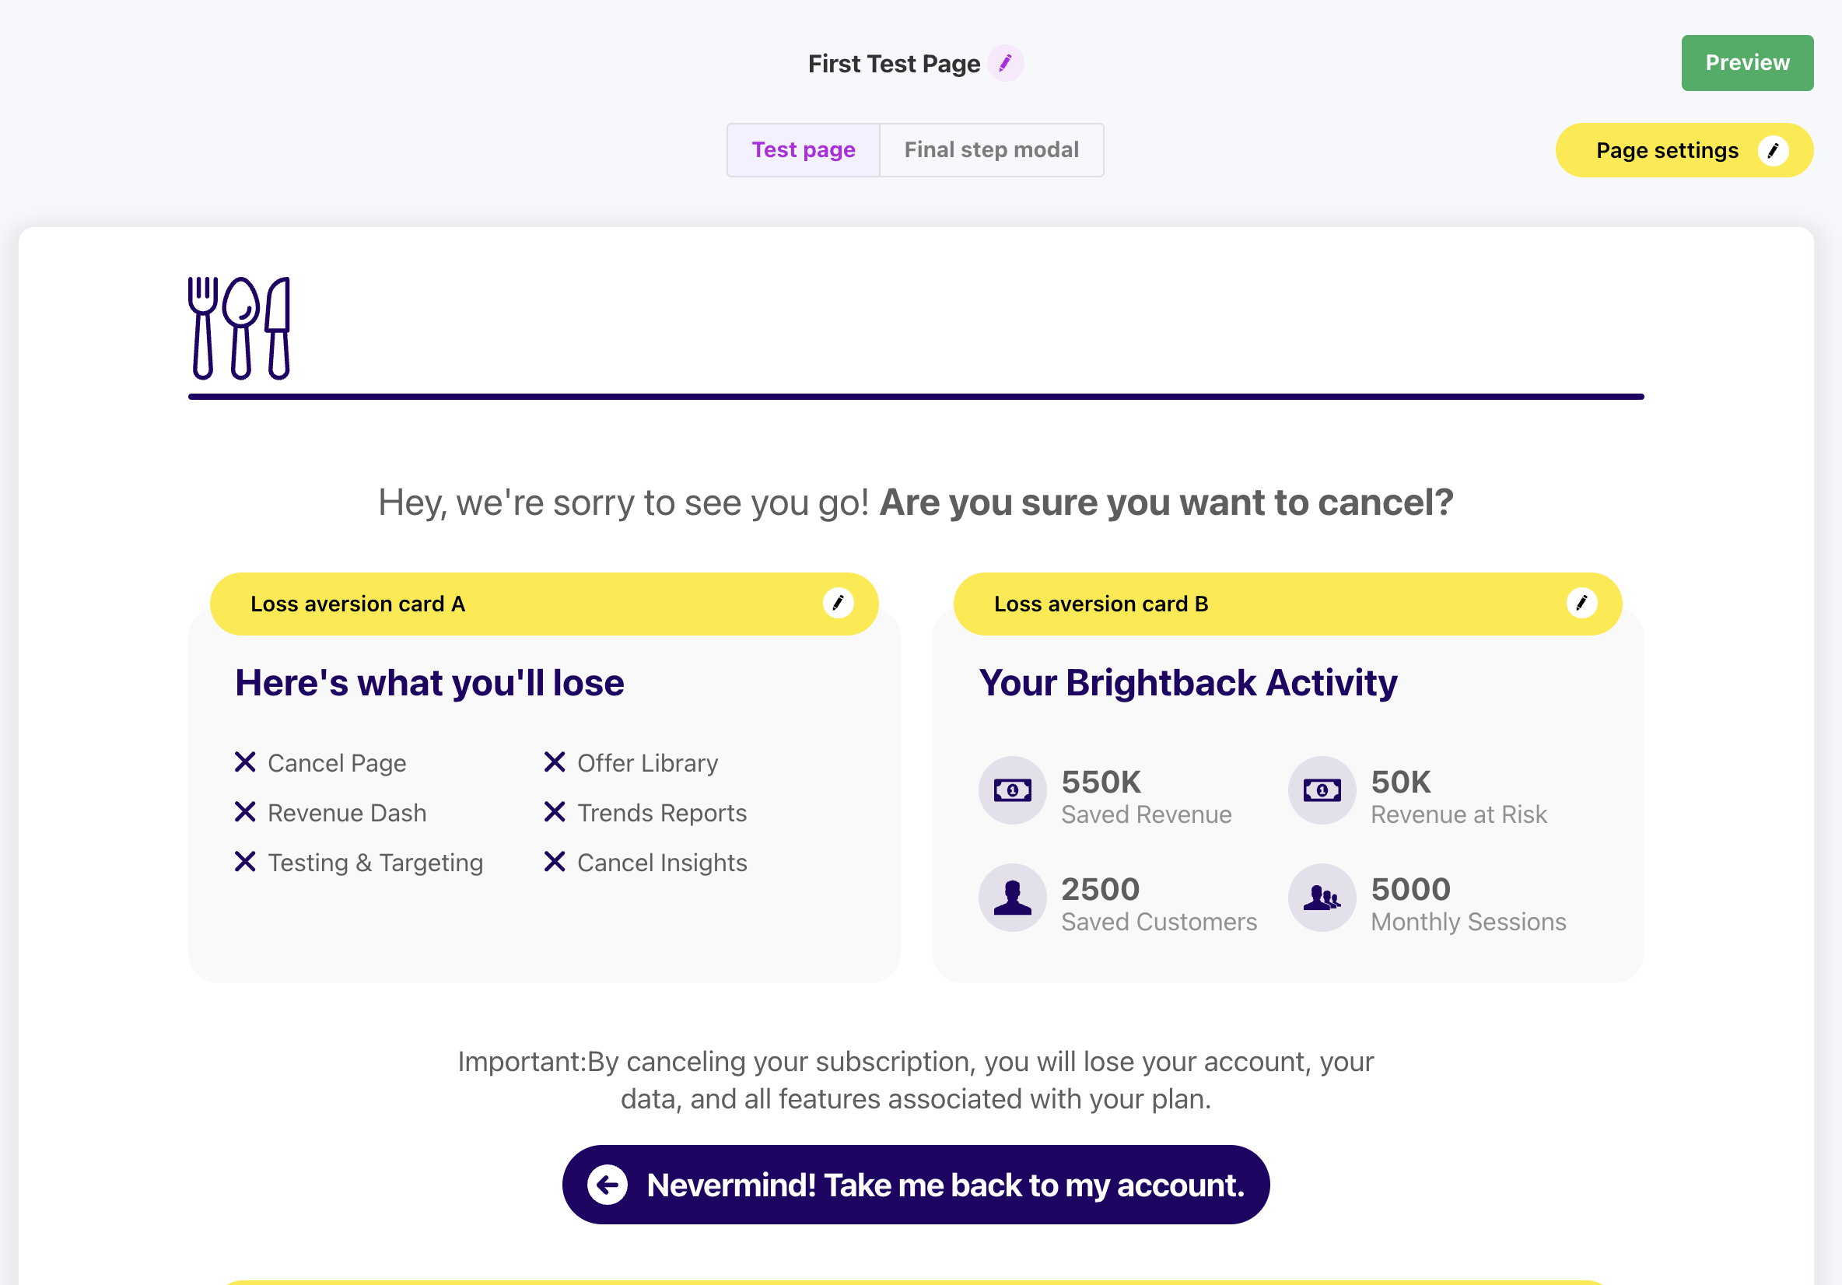
Task: Open the Page settings button
Action: [x=1666, y=151]
